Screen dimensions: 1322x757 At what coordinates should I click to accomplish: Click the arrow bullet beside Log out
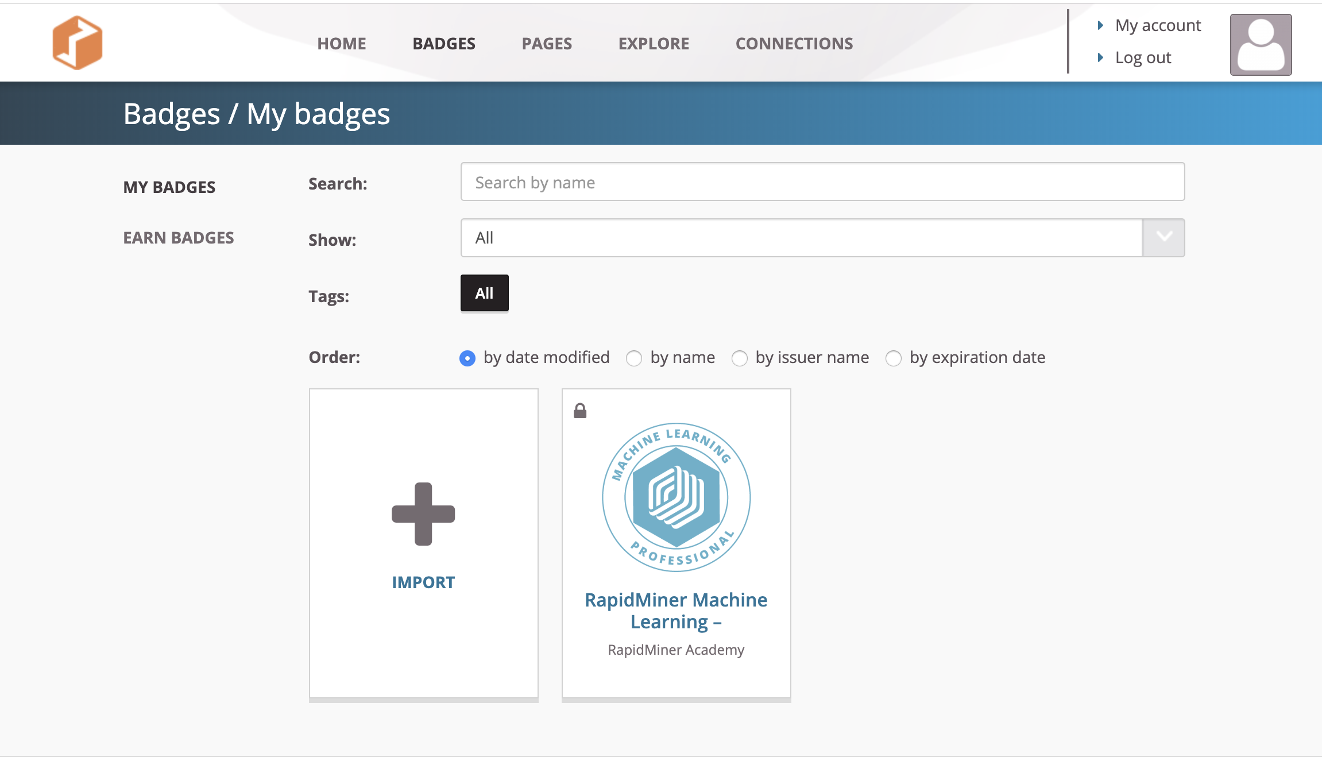click(x=1100, y=57)
